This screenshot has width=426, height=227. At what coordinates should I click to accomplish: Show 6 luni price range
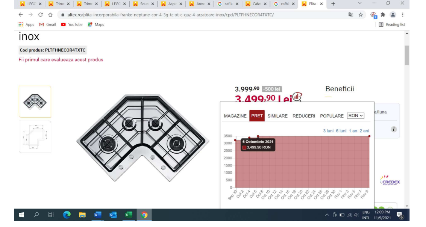pos(341,131)
